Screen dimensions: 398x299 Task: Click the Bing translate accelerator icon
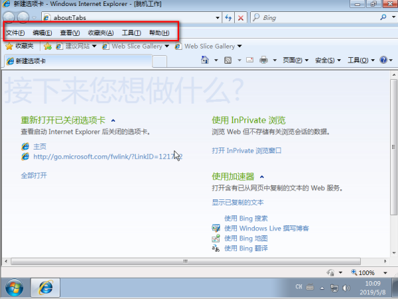(x=216, y=248)
